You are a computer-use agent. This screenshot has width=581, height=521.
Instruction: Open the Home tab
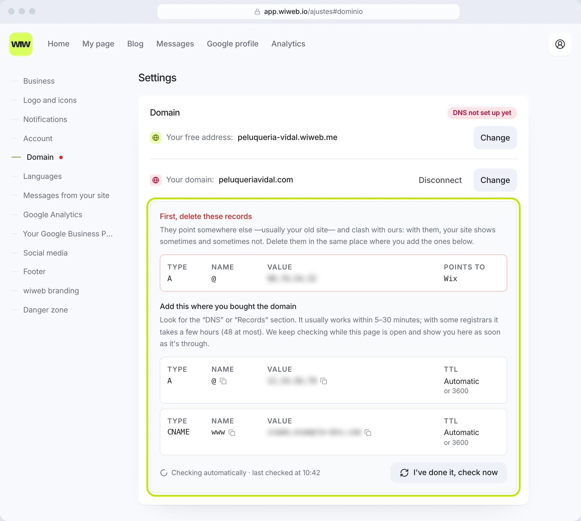58,44
